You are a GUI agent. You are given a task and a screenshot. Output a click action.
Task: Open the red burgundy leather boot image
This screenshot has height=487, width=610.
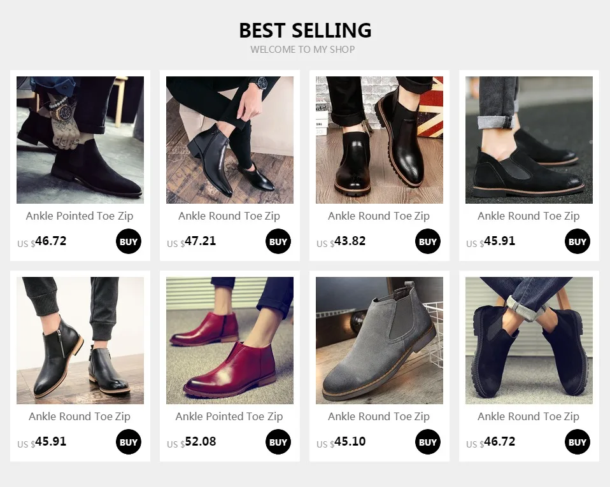pyautogui.click(x=230, y=341)
